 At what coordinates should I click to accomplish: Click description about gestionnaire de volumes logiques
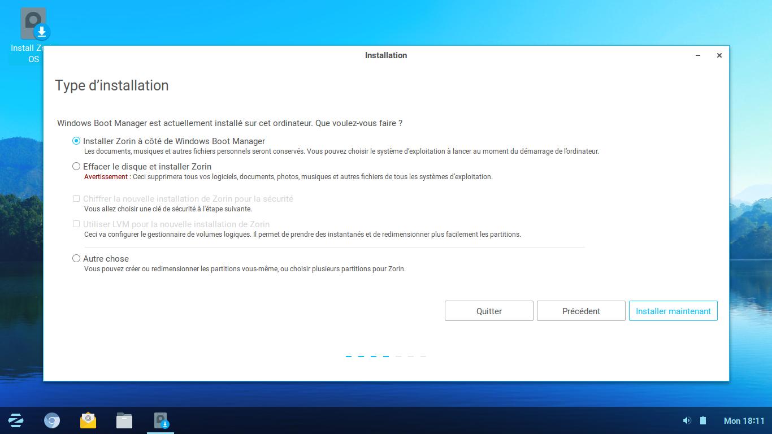pyautogui.click(x=302, y=235)
